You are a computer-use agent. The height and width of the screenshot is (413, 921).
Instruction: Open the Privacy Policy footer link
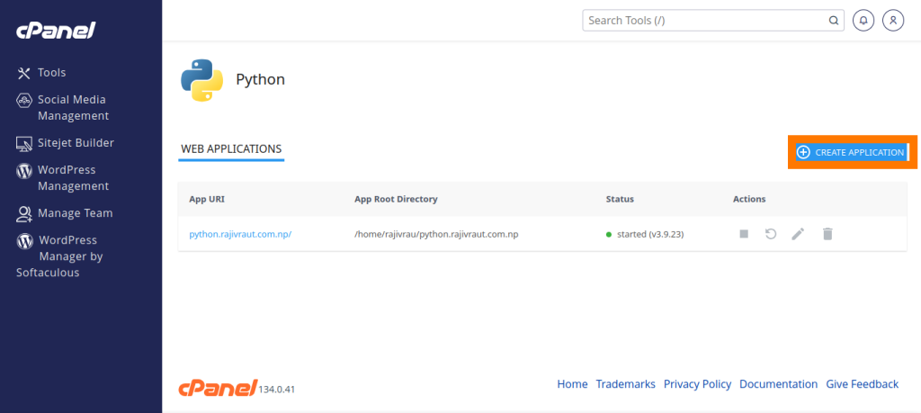[x=697, y=384]
